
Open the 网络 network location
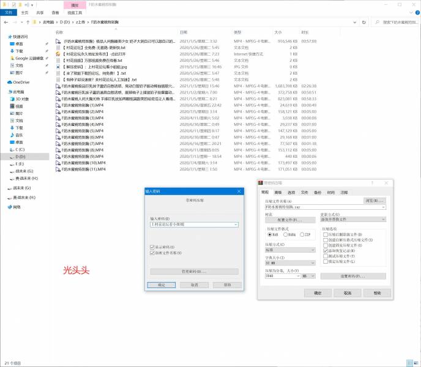click(17, 207)
